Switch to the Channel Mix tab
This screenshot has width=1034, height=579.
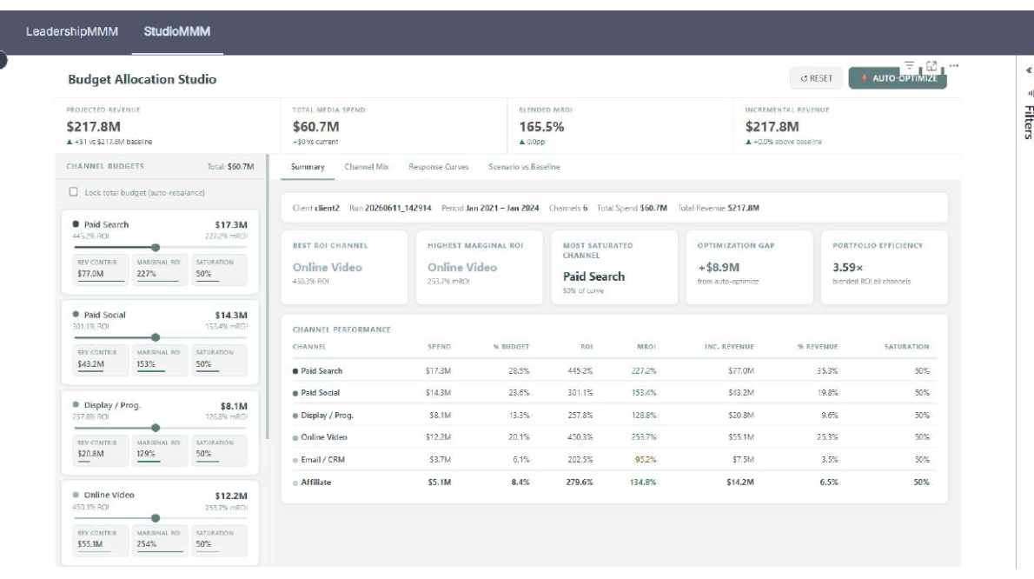(x=367, y=167)
